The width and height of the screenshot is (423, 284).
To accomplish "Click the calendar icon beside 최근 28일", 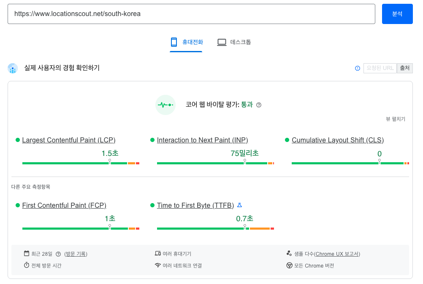I will click(x=27, y=253).
